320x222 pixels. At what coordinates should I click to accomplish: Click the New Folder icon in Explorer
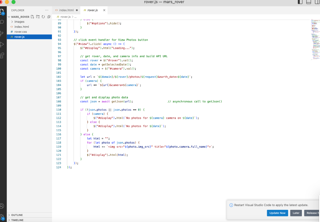click(x=38, y=17)
